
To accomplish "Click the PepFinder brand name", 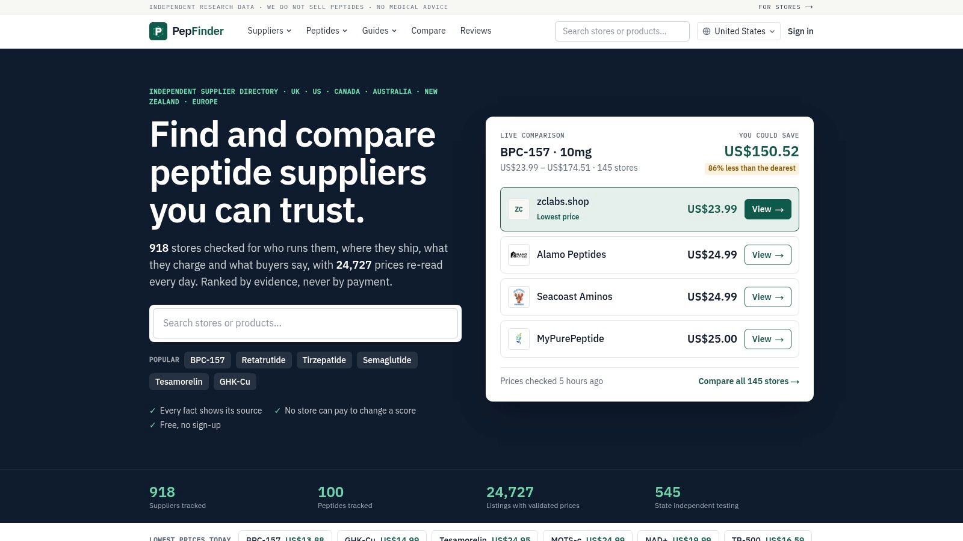I will [x=198, y=31].
